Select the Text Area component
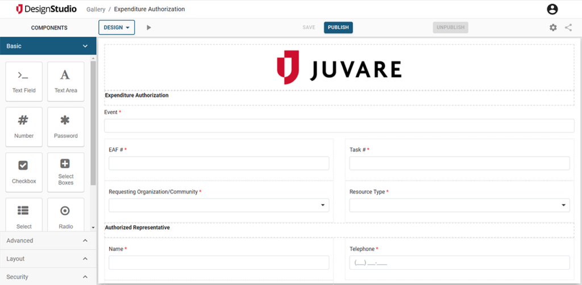Image resolution: width=582 pixels, height=285 pixels. (x=66, y=82)
